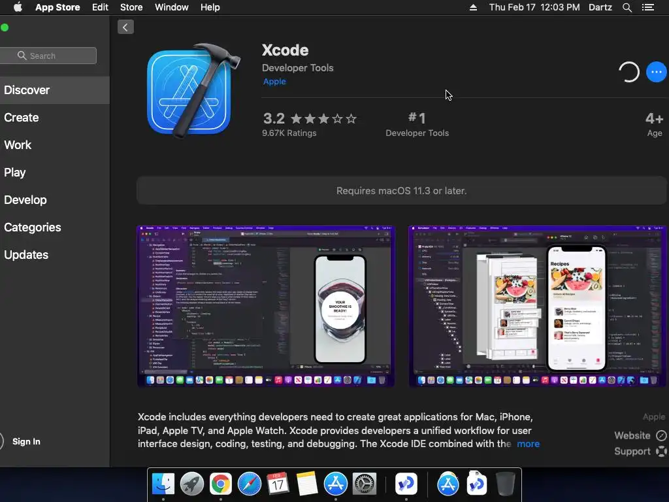Screen dimensions: 669x502
Task: Open Notification Center list icon
Action: (x=648, y=7)
